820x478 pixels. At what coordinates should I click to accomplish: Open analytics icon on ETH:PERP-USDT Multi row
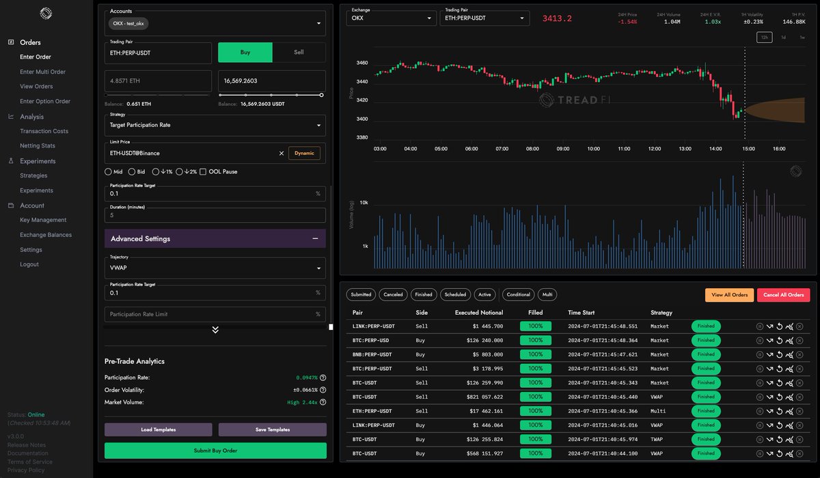click(789, 411)
